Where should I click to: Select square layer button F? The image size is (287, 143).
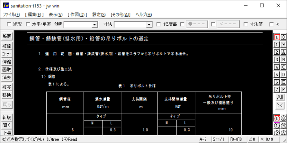[283, 89]
